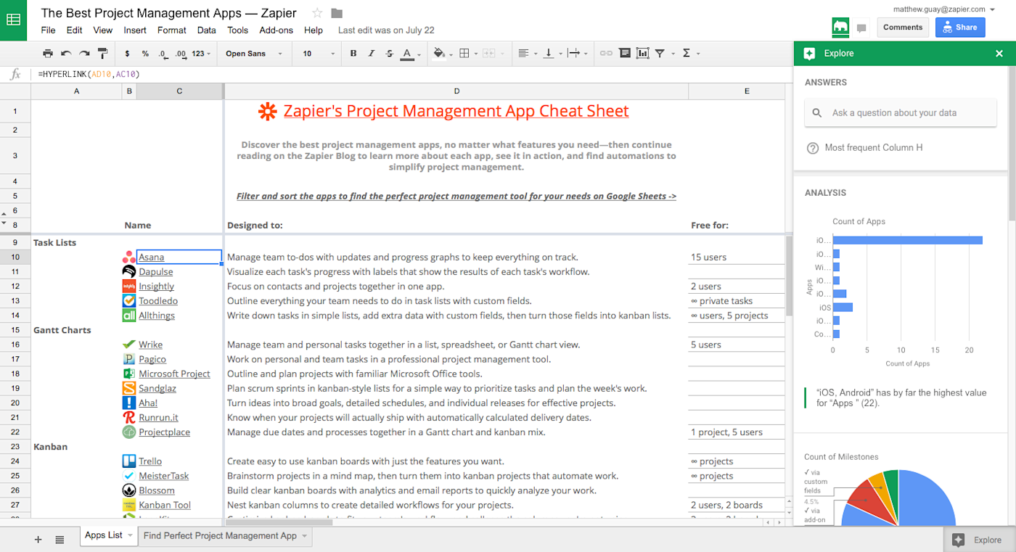Open the functions sigma icon

click(687, 54)
